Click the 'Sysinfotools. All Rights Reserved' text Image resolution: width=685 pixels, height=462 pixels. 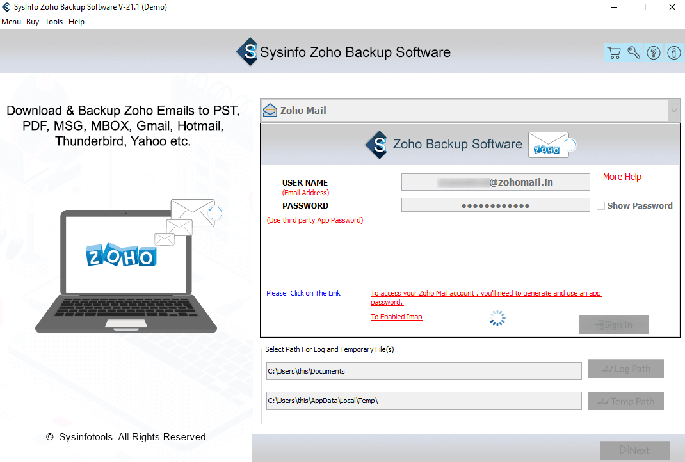(x=132, y=436)
